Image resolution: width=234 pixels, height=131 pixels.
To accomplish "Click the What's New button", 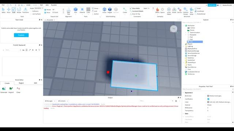I will tap(212, 5).
